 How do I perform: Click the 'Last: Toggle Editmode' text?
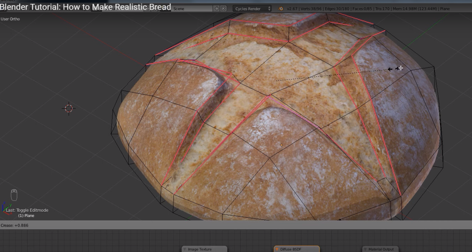(x=27, y=210)
